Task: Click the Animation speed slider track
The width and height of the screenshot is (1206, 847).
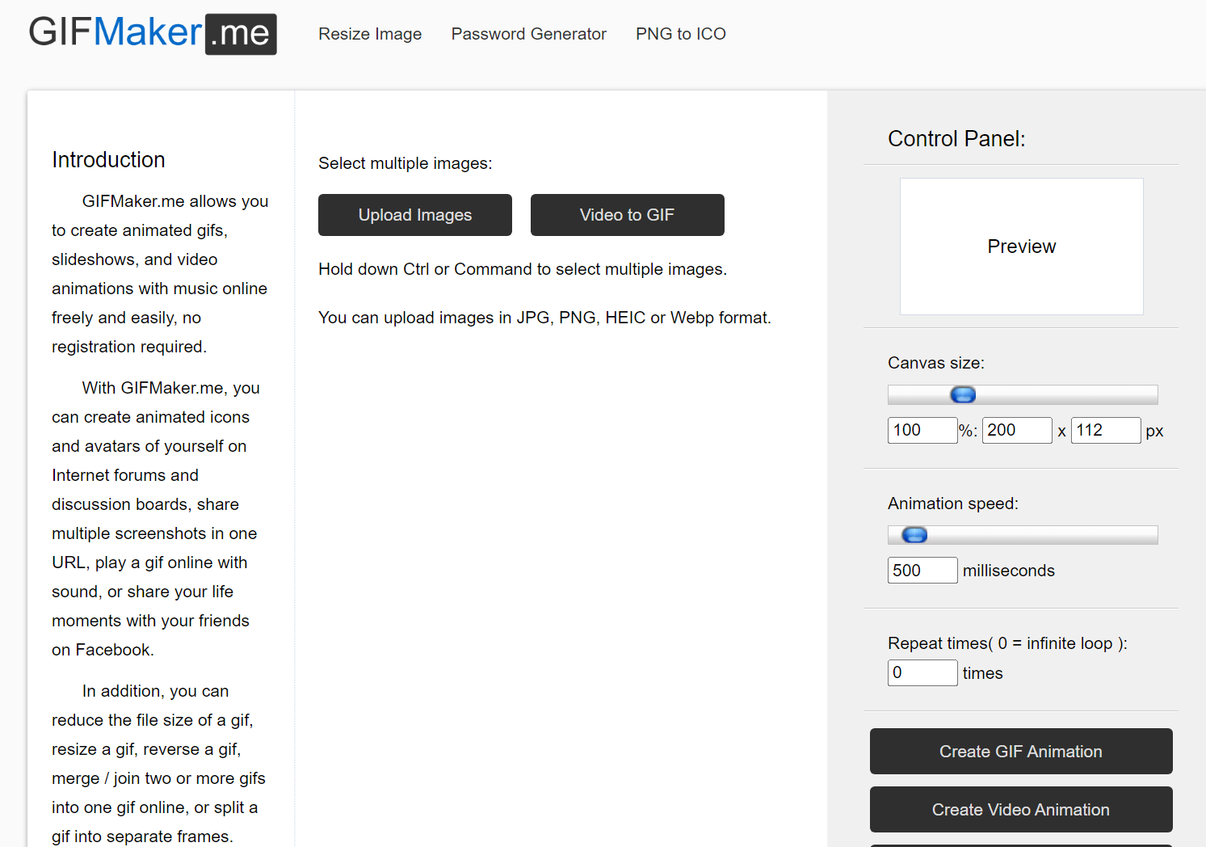Action: coord(1023,535)
